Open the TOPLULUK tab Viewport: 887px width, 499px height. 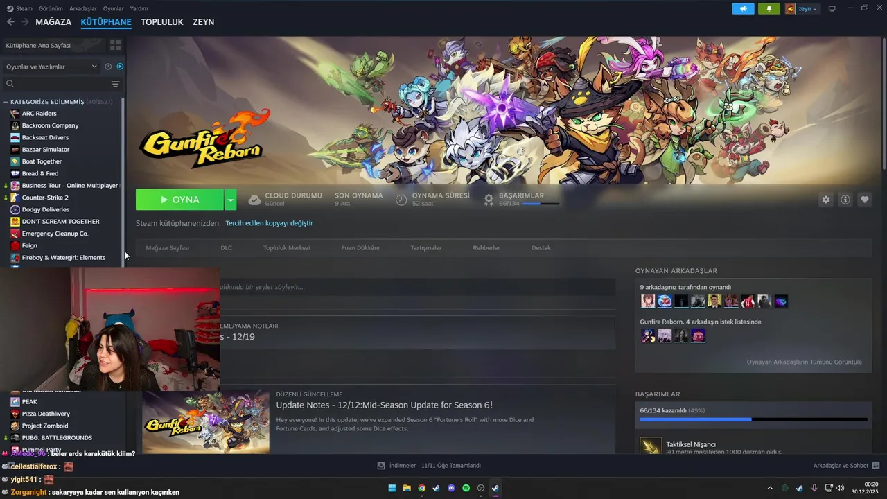pyautogui.click(x=162, y=22)
